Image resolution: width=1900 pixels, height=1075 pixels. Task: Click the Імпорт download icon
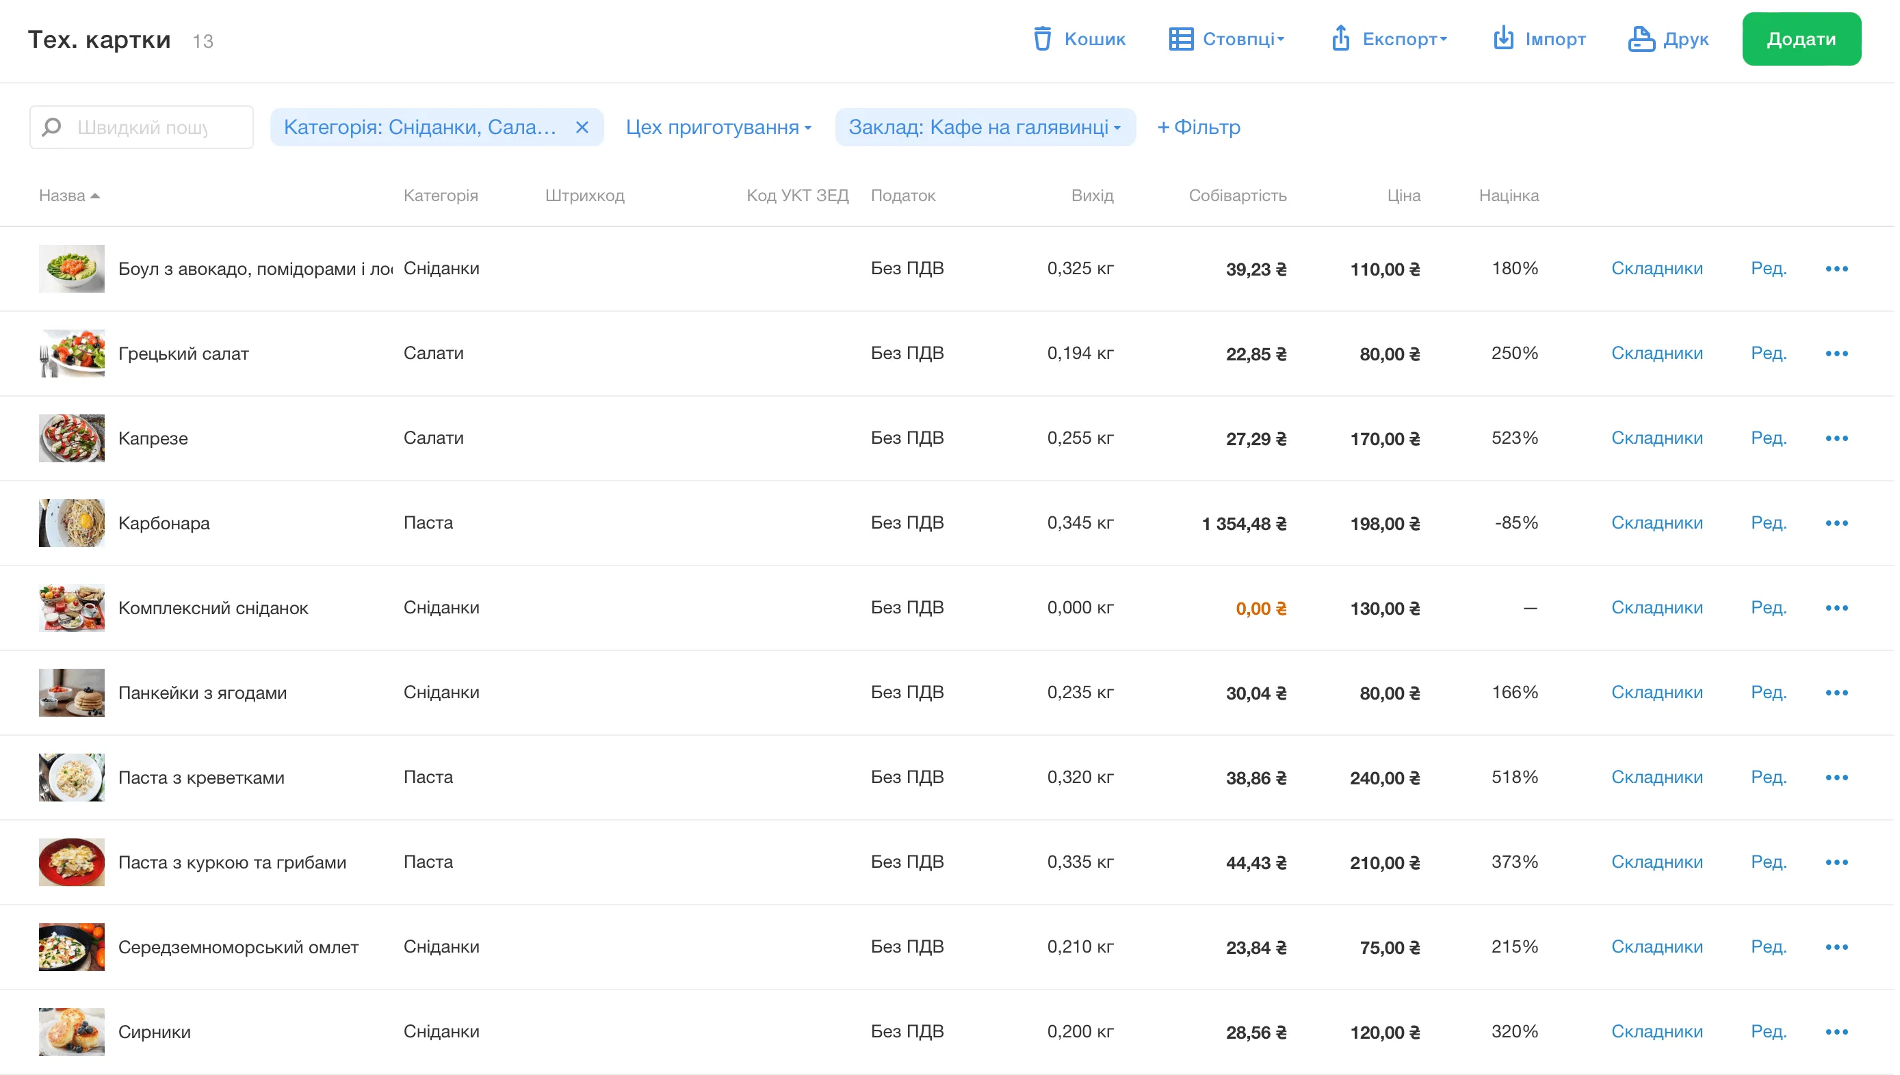tap(1503, 38)
